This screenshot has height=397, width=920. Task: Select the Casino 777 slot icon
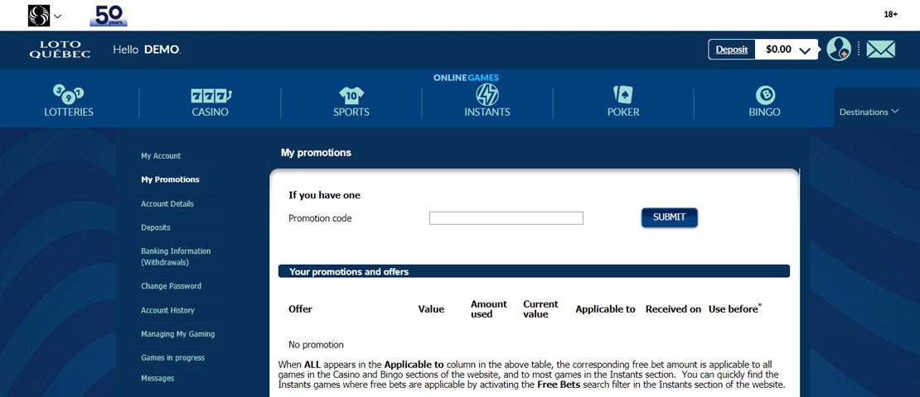210,95
